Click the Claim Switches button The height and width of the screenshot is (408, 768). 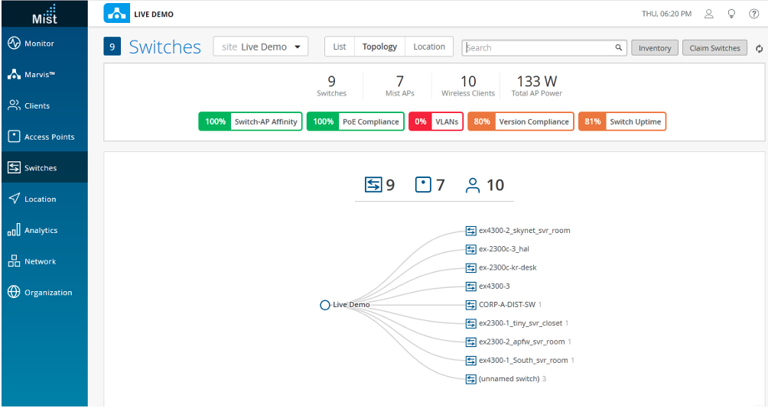coord(714,48)
